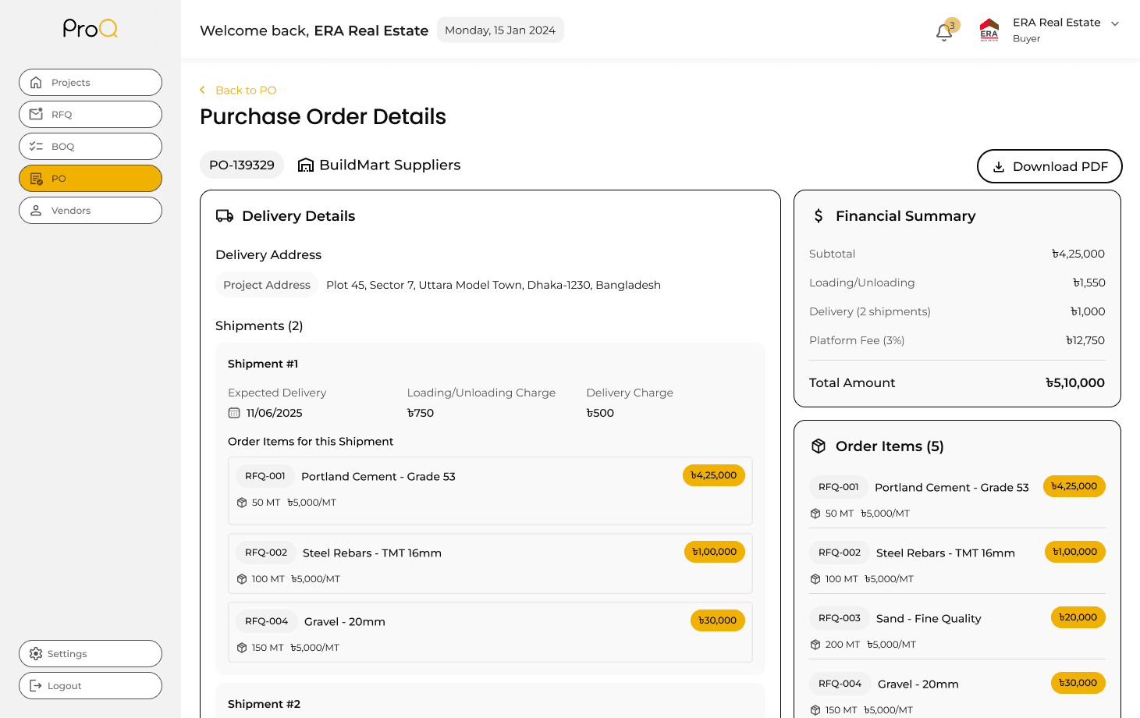
Task: Click the BuildMart Suppliers store icon
Action: pos(306,165)
